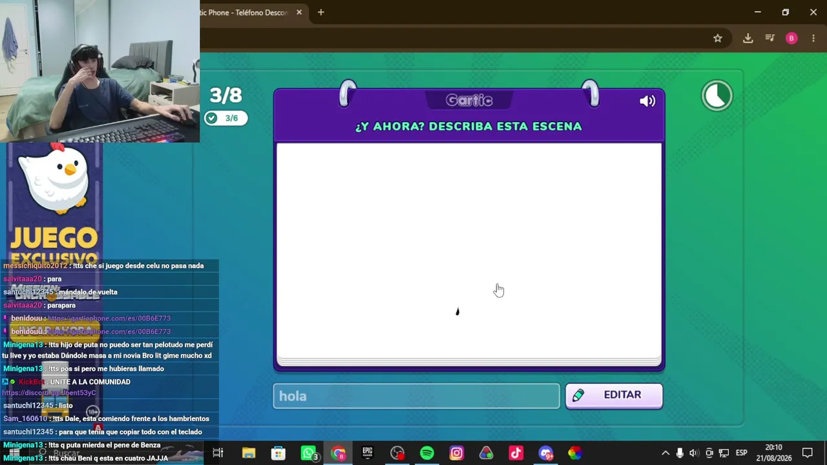This screenshot has height=465, width=827.
Task: Open a new browser tab
Action: 320,12
